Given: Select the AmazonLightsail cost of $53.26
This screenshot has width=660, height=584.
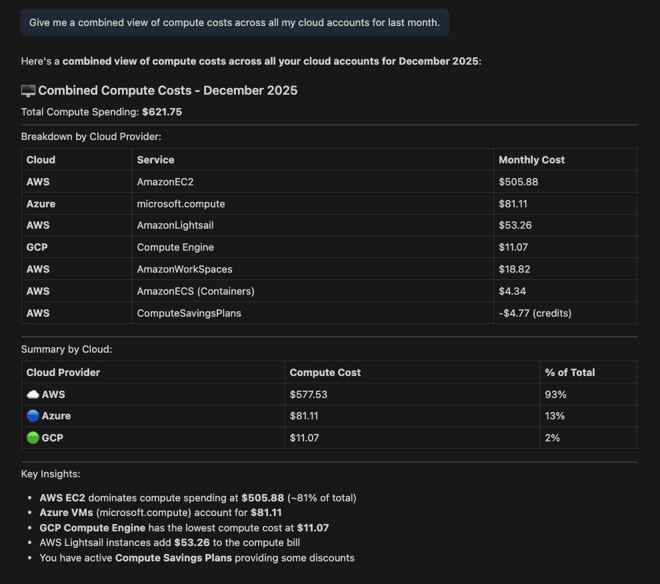Looking at the screenshot, I should [515, 225].
